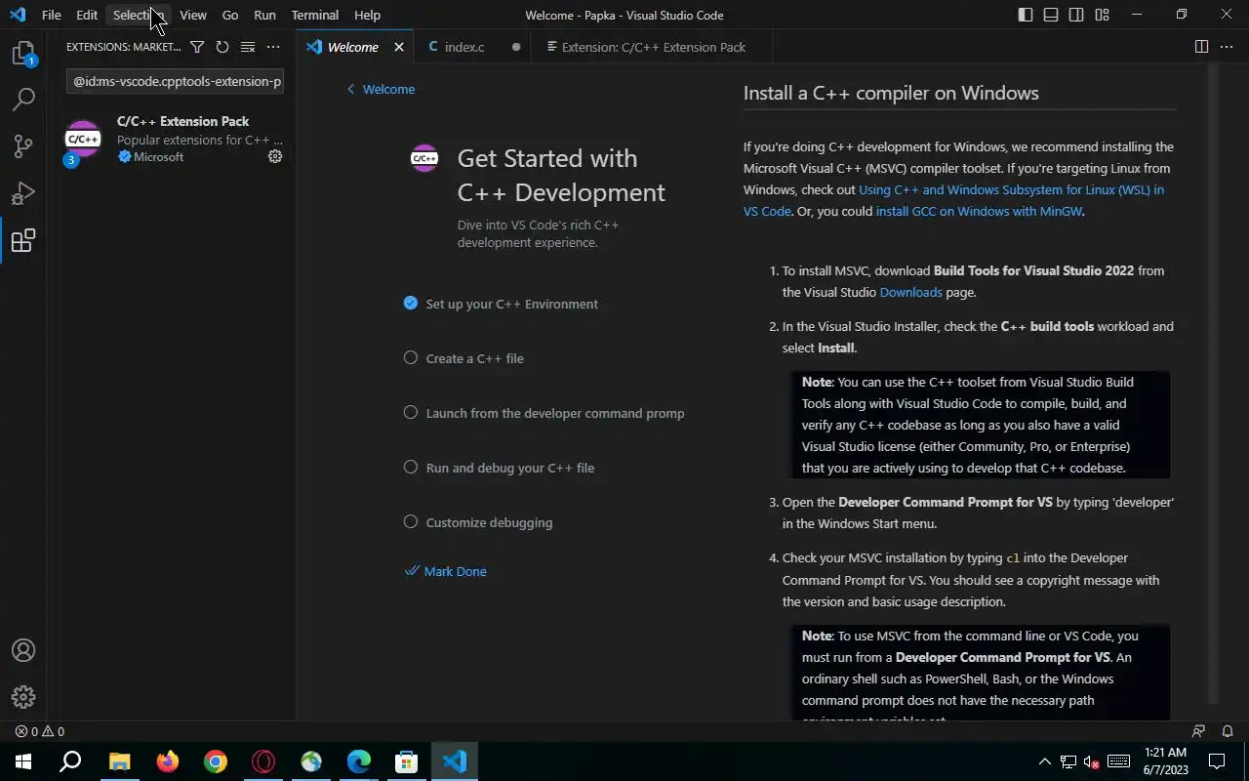
Task: Select C/C++ Extension Pack list item
Action: 172,140
